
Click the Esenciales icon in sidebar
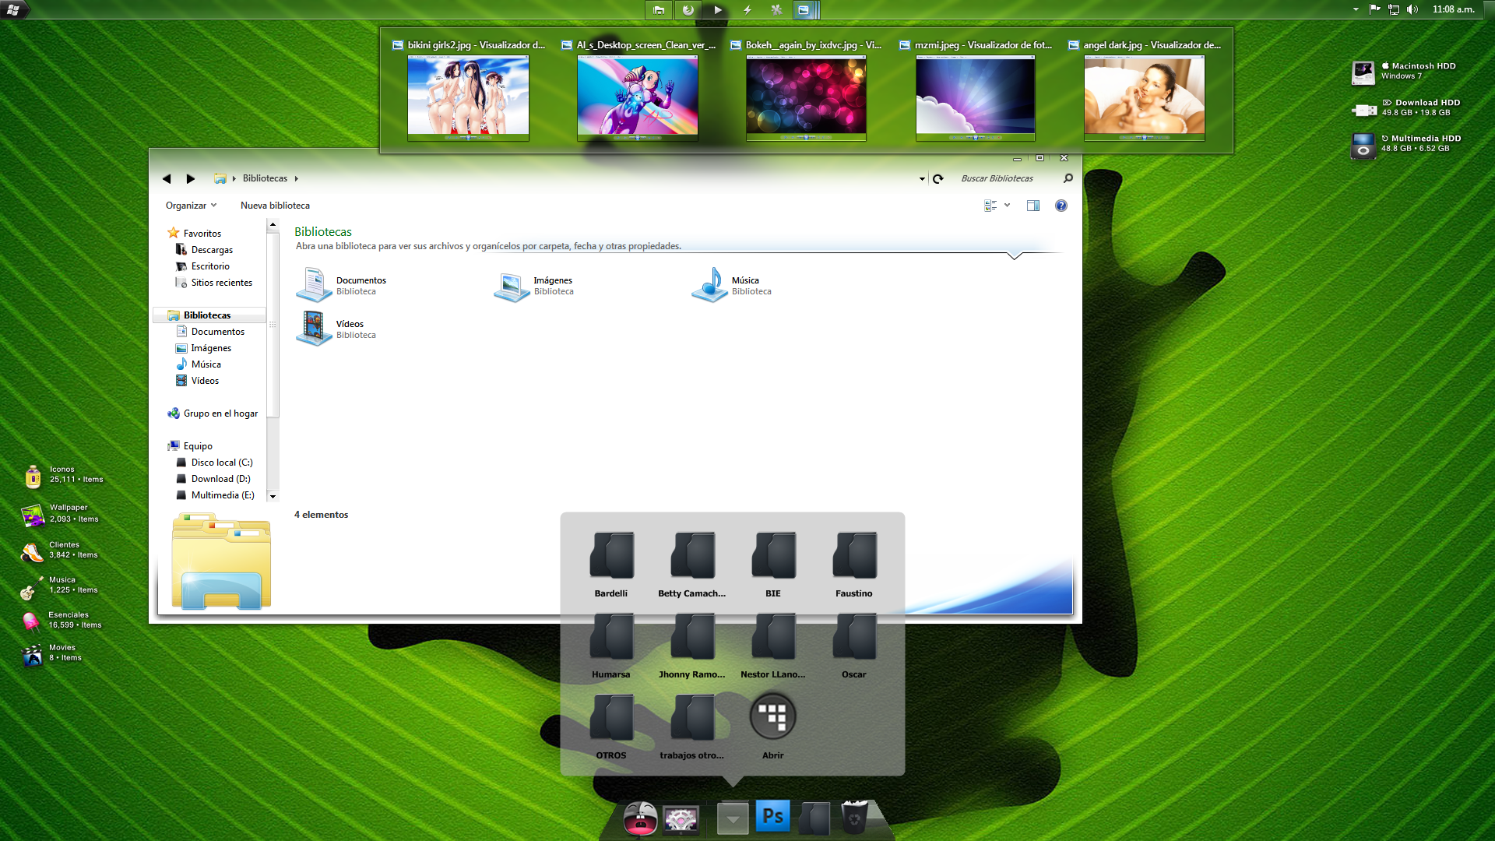pyautogui.click(x=31, y=619)
